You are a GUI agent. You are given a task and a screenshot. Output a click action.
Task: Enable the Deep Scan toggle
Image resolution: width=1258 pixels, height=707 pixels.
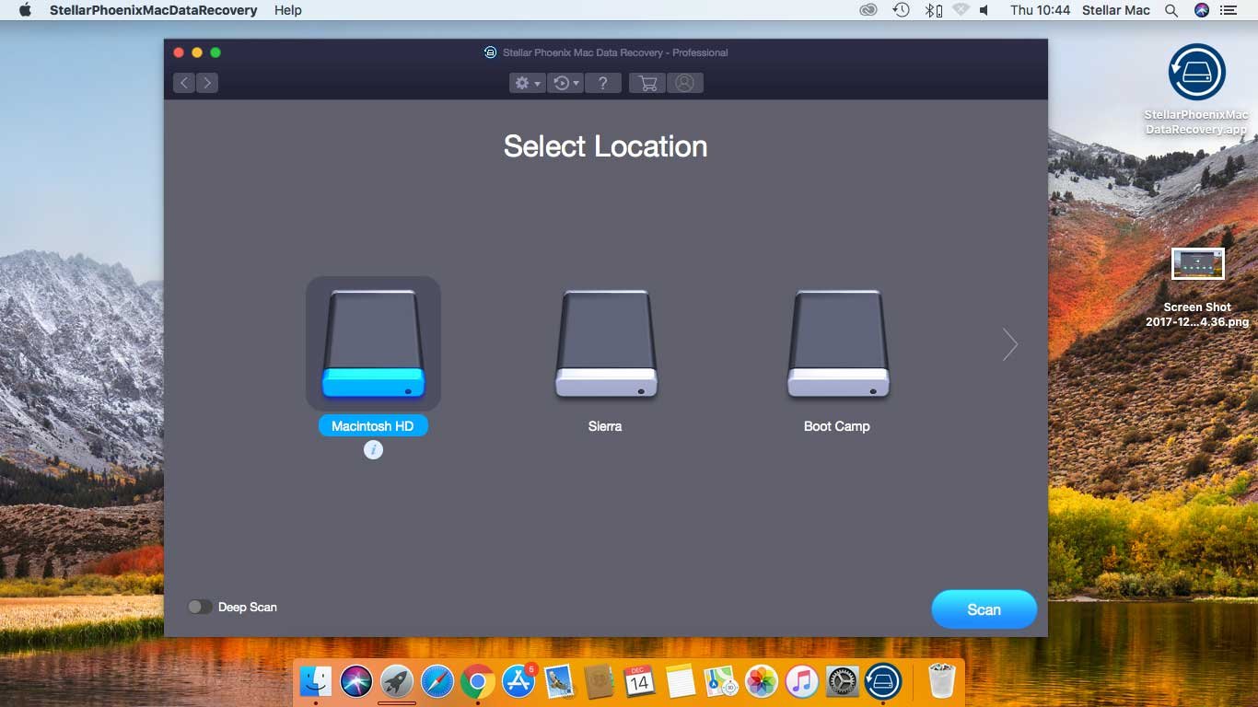tap(200, 607)
